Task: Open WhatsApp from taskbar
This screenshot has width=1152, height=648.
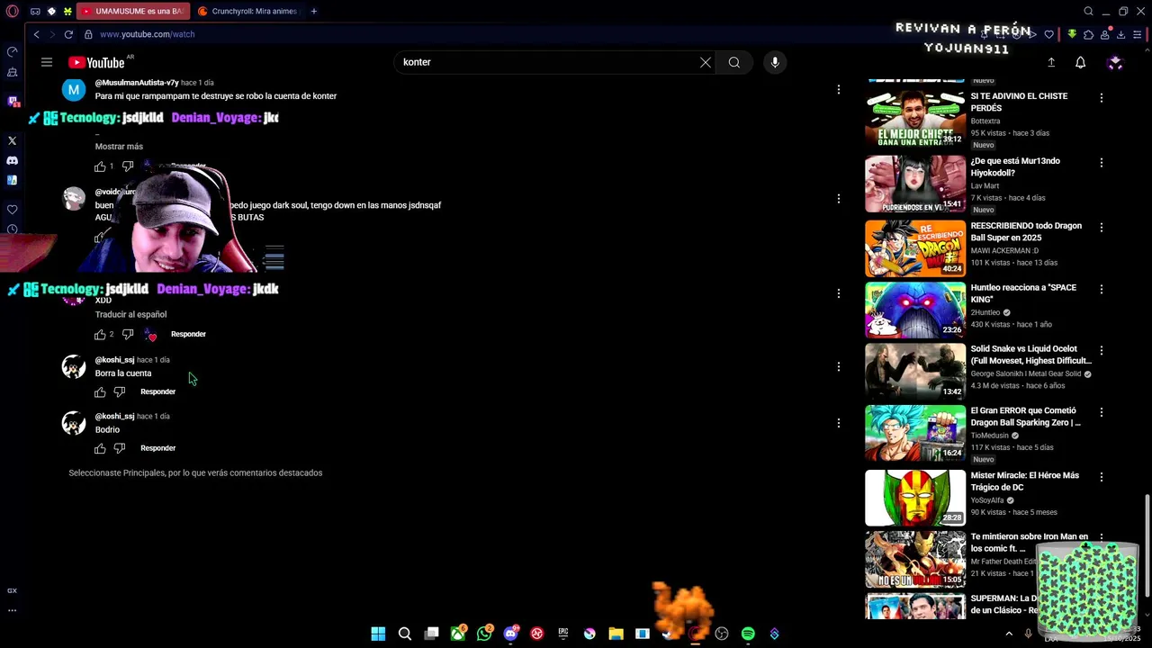Action: click(x=484, y=634)
